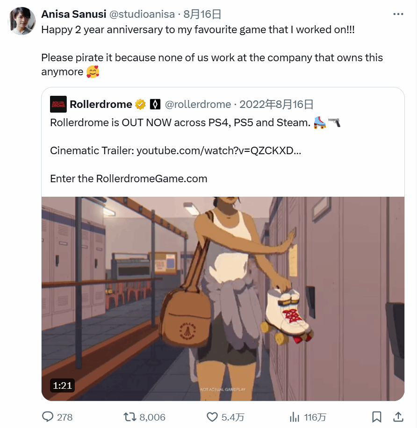Bookmark this tweet
Viewport: 417px width, 428px height.
(x=377, y=417)
